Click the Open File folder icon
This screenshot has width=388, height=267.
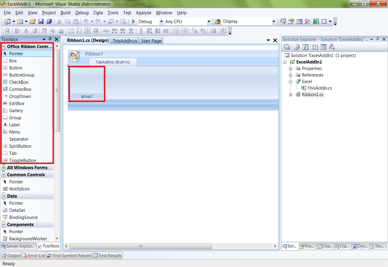tap(33, 21)
